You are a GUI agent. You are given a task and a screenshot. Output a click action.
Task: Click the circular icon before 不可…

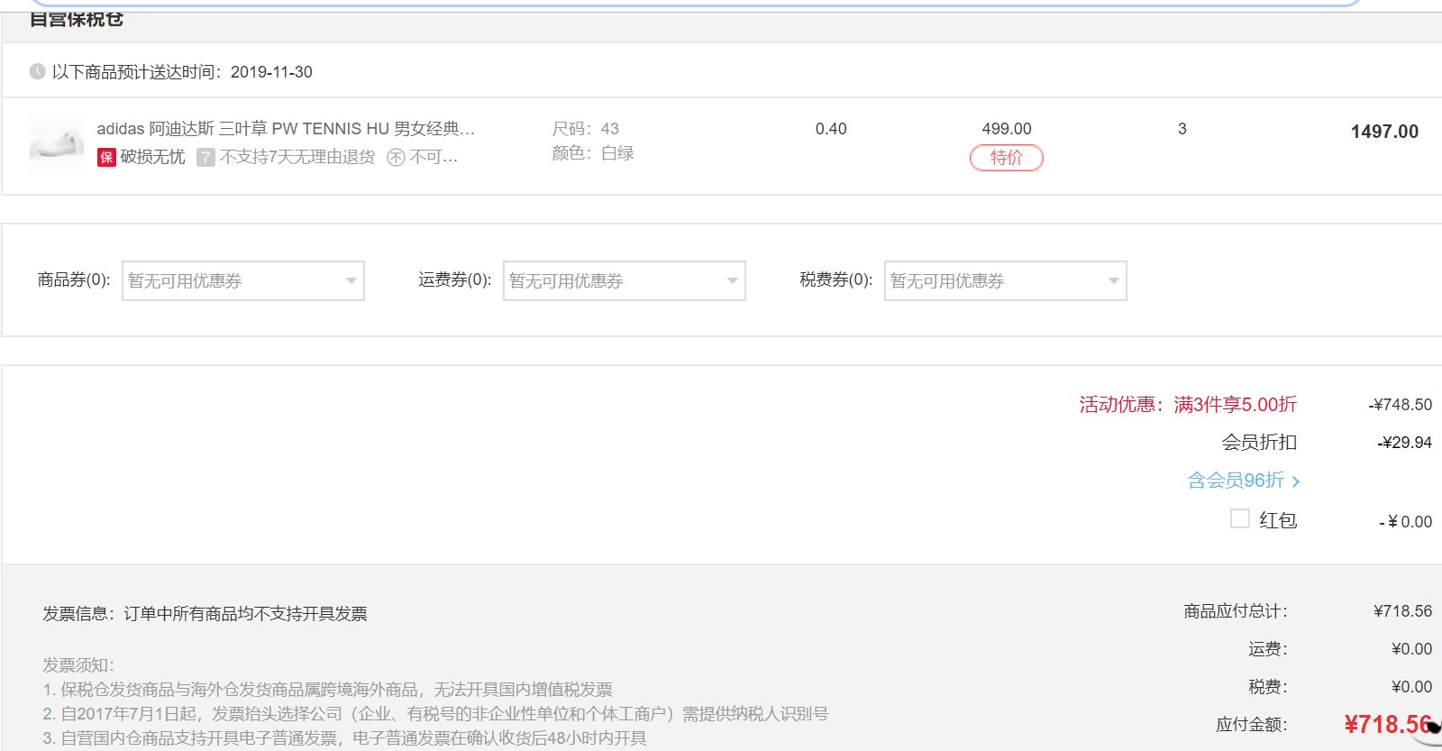[x=396, y=158]
